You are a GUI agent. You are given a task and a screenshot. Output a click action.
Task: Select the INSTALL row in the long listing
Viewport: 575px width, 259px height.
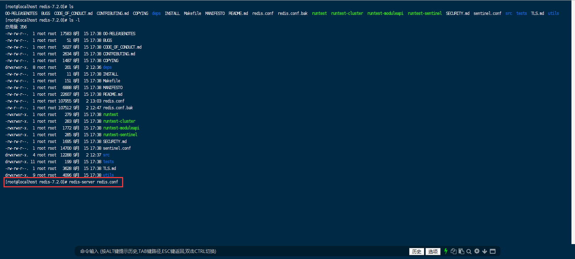point(61,74)
